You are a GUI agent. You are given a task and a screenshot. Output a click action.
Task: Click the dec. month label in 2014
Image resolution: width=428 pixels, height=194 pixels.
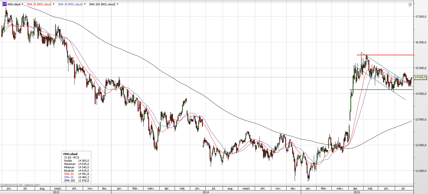(293, 188)
